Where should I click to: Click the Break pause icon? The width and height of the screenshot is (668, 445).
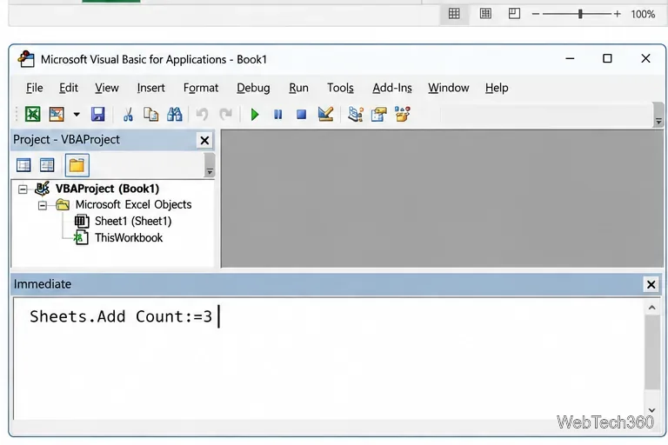277,114
